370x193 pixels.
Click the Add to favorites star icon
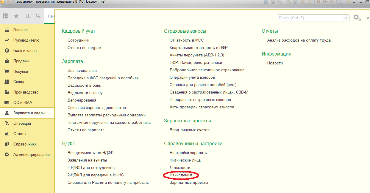coord(288,1)
